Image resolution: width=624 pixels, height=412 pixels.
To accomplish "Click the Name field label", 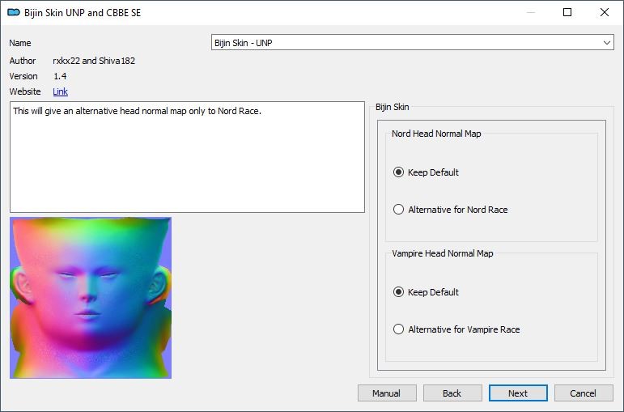I will (x=20, y=43).
